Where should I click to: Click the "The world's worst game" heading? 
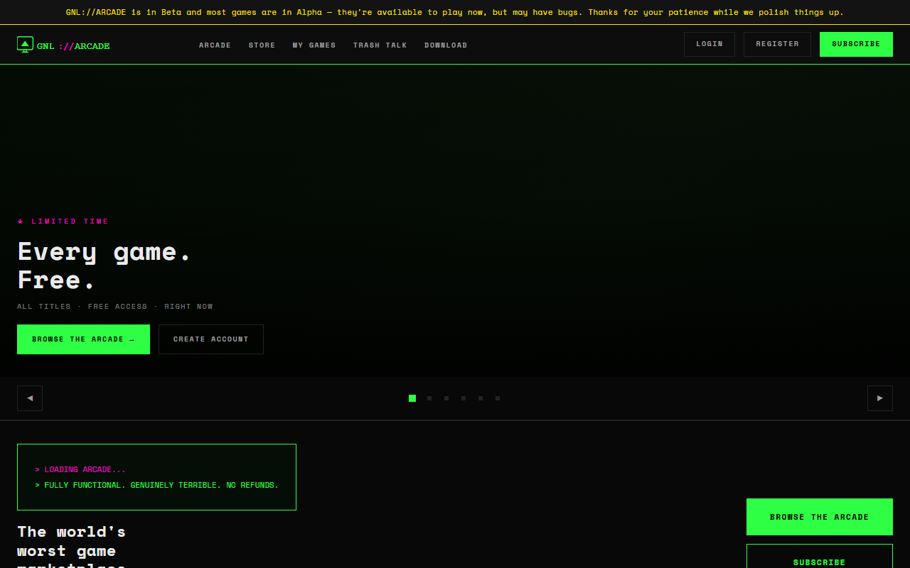click(71, 545)
